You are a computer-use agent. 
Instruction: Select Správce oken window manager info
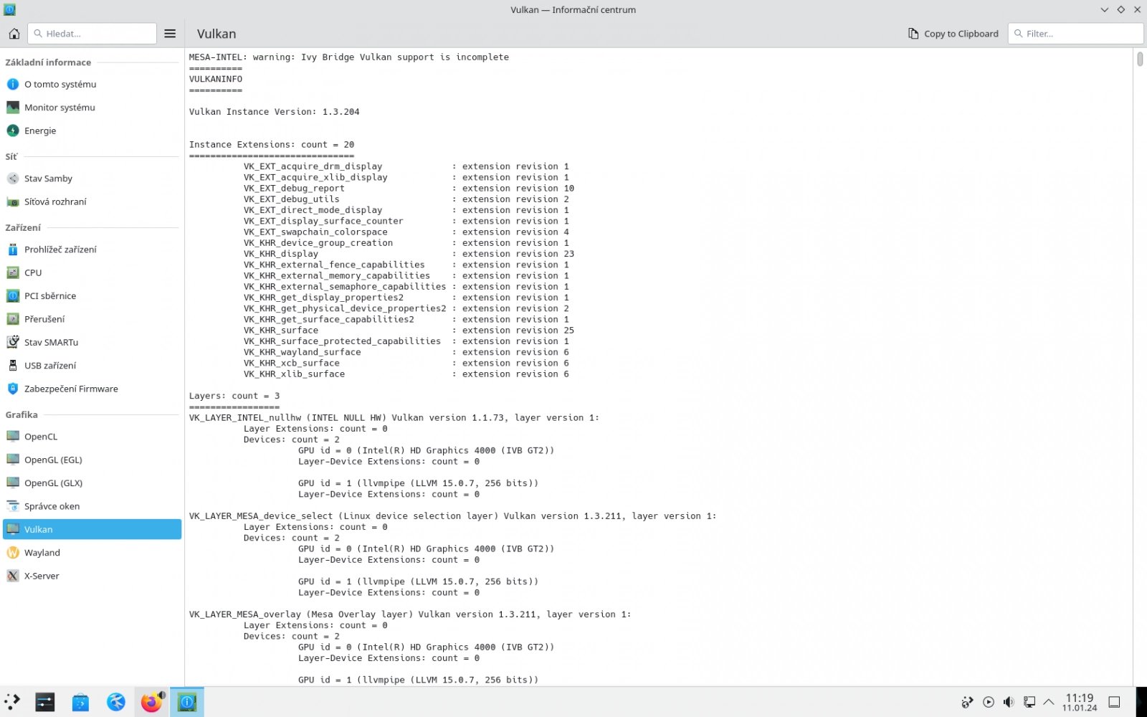click(92, 506)
